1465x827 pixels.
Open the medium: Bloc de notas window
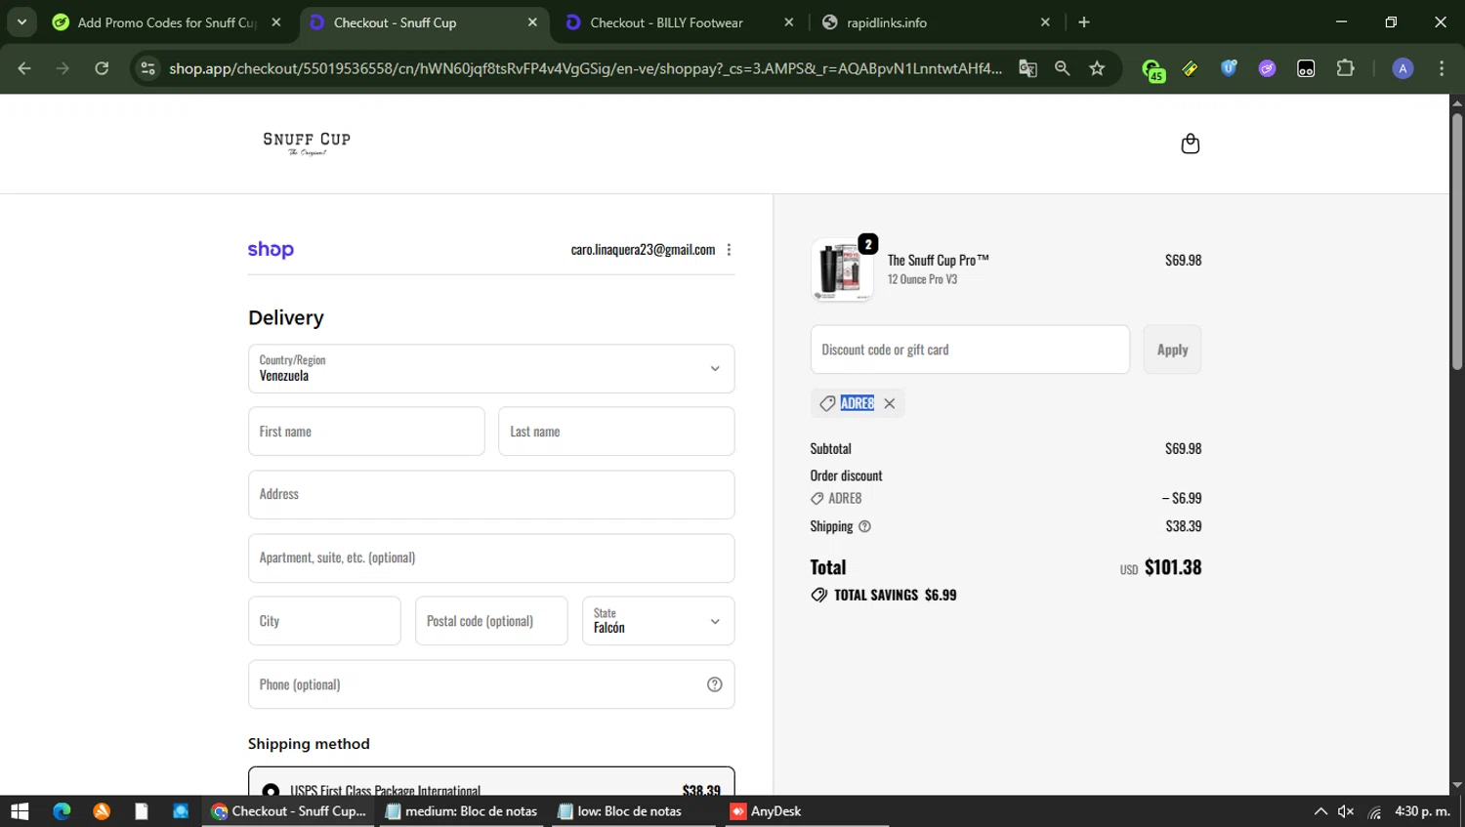coord(461,811)
